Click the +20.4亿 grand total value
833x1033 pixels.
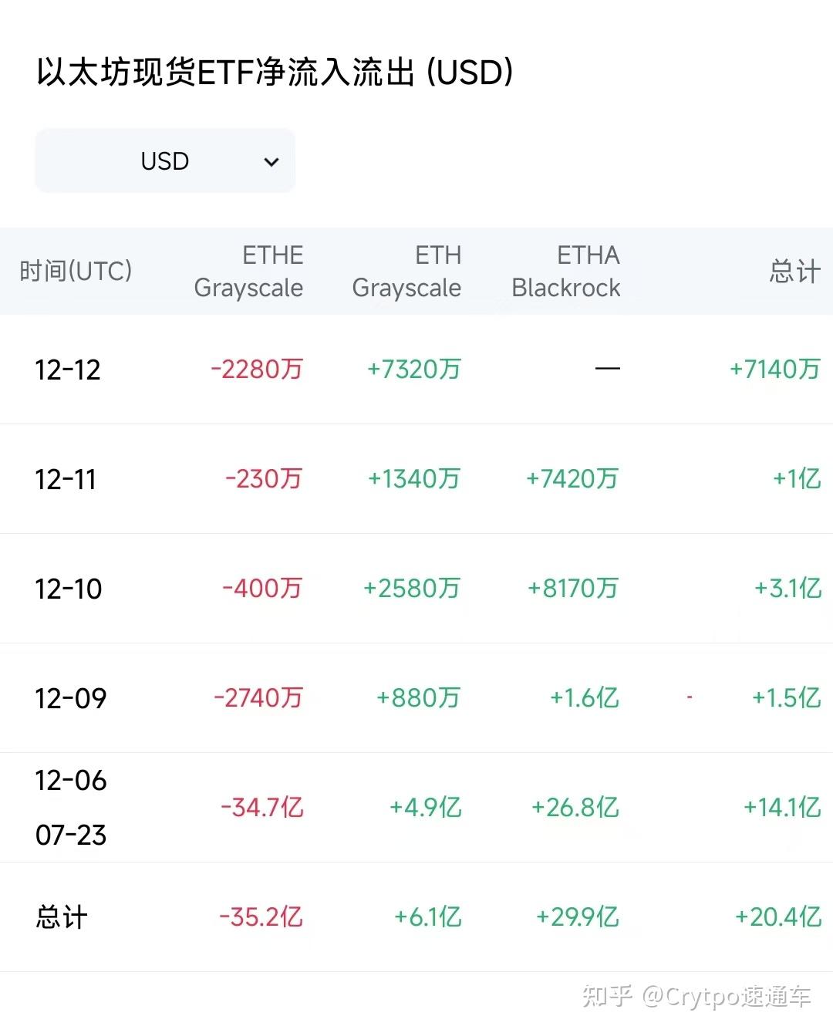click(778, 917)
